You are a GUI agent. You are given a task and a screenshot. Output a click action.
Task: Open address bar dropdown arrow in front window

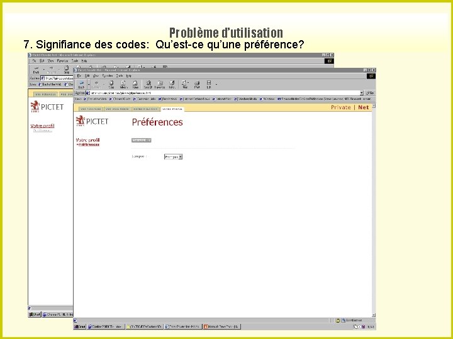tap(361, 93)
